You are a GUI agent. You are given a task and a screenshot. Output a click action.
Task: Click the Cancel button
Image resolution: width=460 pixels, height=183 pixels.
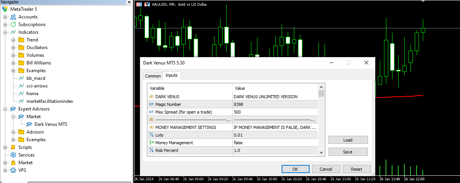click(326, 169)
